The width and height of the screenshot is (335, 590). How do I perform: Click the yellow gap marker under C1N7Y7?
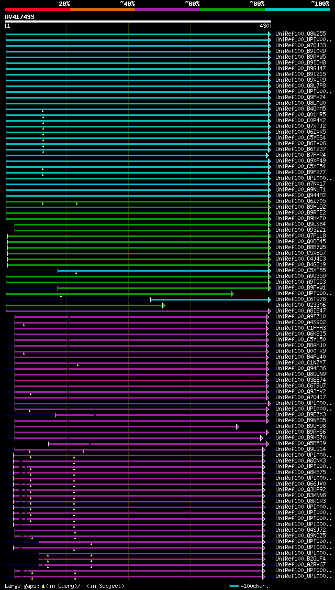click(x=78, y=365)
